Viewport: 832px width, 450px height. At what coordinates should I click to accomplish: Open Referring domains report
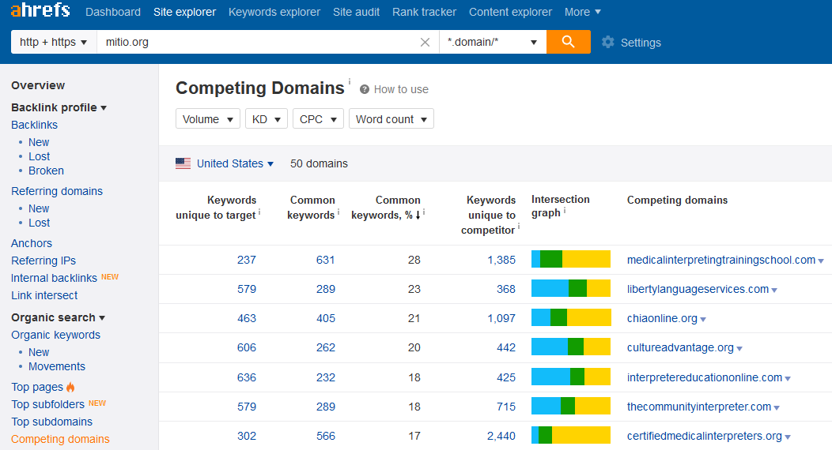(57, 191)
